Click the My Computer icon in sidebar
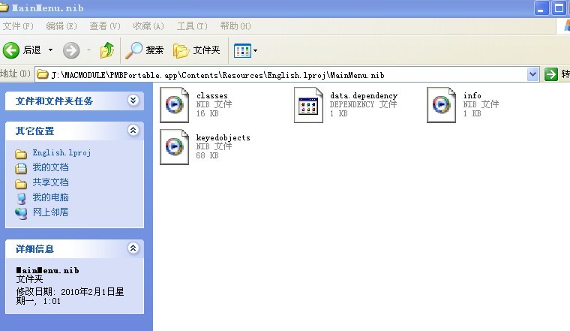Viewport: 570px width, 331px height. (x=21, y=198)
